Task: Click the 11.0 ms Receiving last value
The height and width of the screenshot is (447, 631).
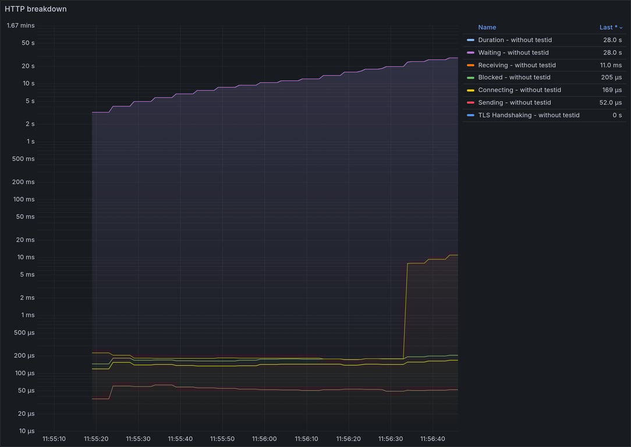Action: pyautogui.click(x=611, y=65)
